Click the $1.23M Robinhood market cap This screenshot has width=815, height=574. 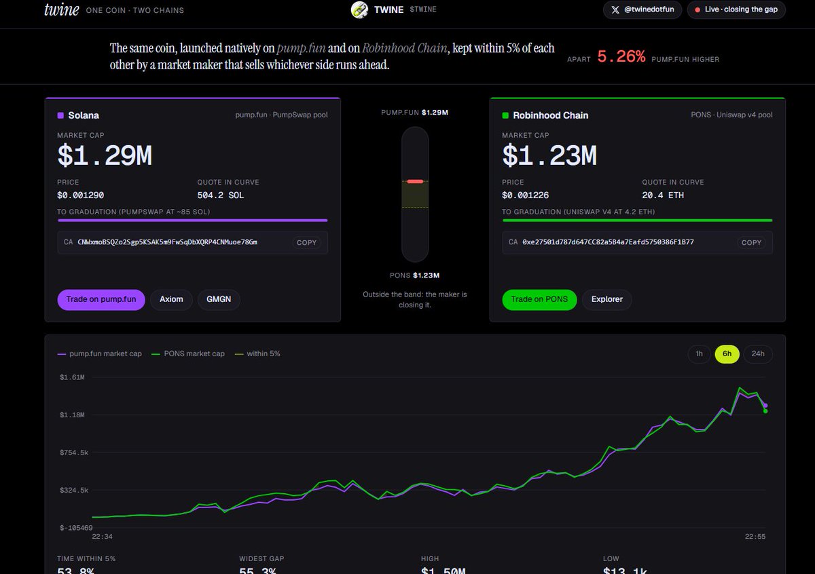[549, 156]
